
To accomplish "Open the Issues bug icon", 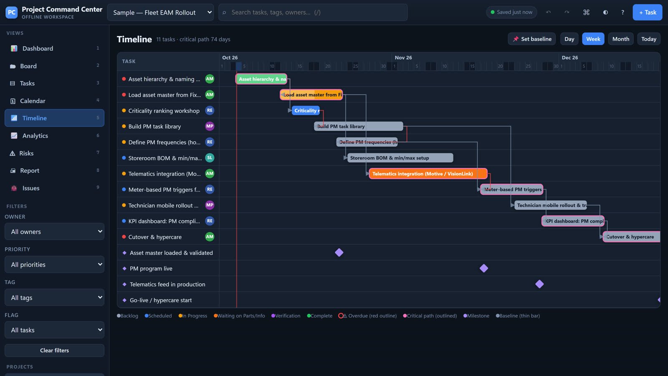I will click(x=14, y=188).
